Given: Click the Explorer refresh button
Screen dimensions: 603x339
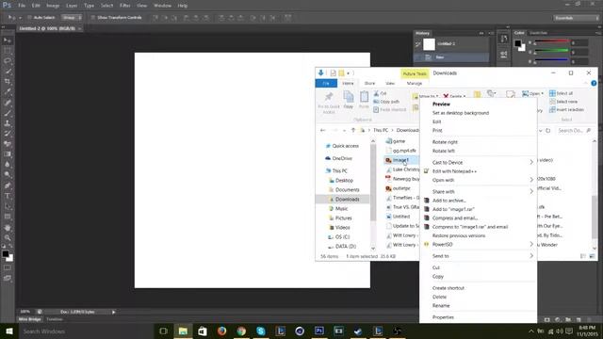Looking at the screenshot, I should [x=548, y=130].
